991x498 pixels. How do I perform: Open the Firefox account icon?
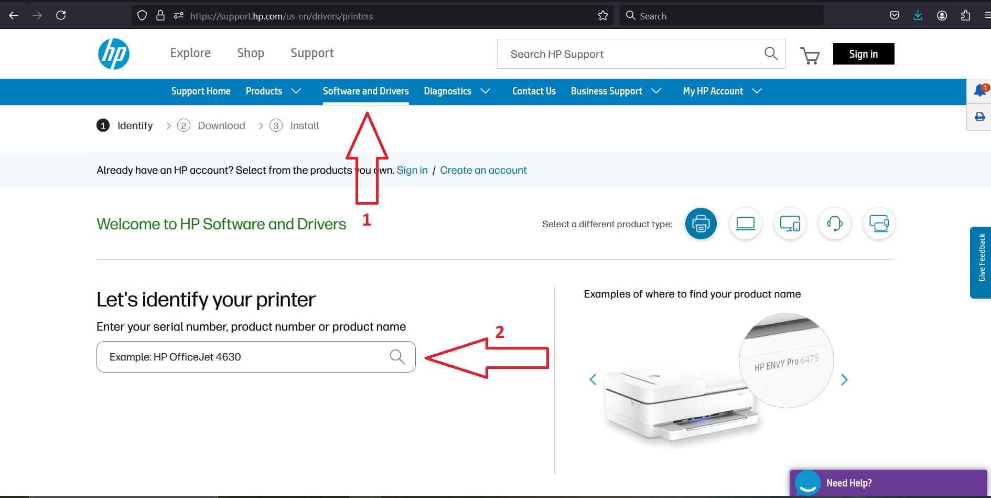[942, 16]
